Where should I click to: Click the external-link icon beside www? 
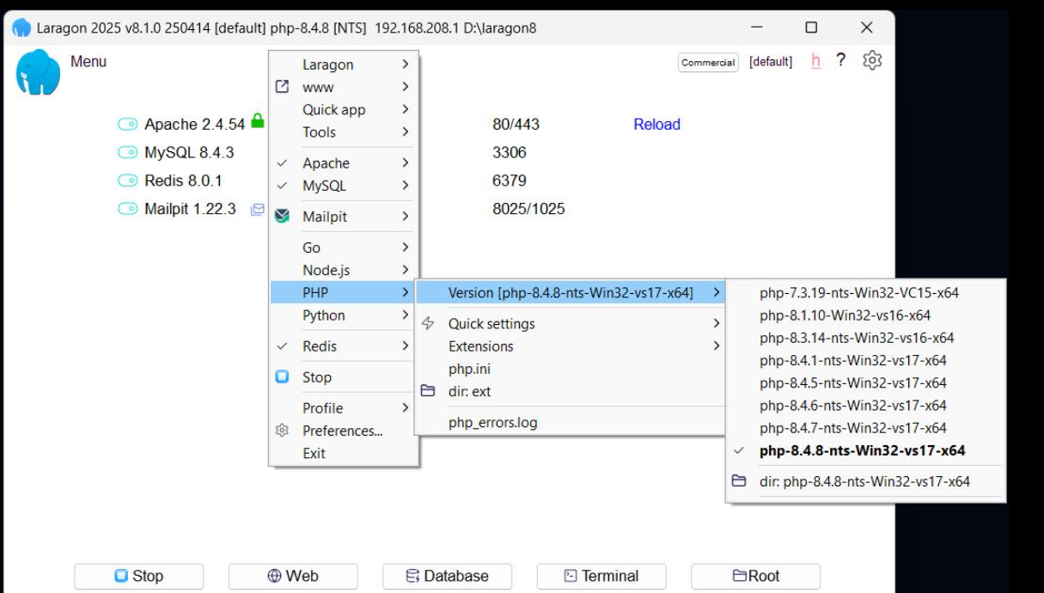[x=282, y=87]
